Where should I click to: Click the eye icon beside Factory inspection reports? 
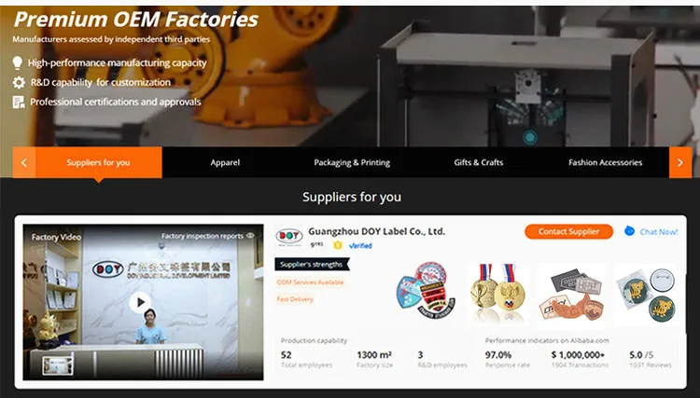(x=250, y=235)
